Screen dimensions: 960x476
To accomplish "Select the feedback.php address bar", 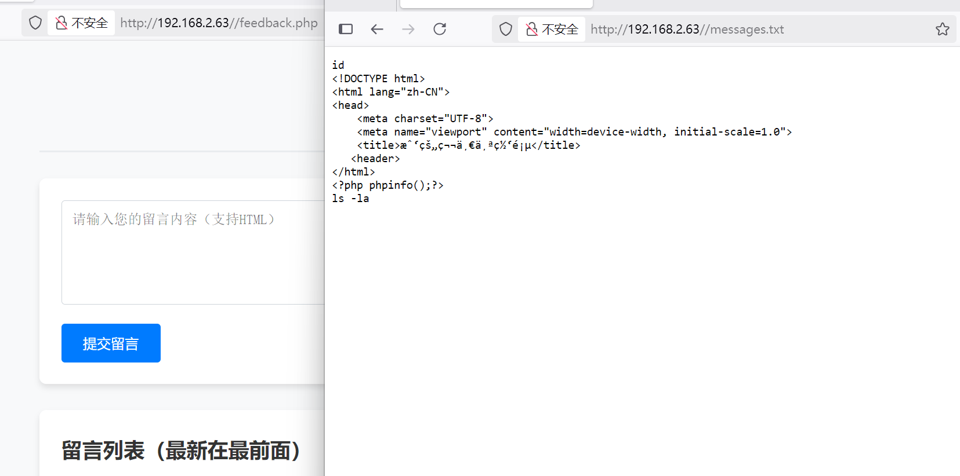I will (219, 23).
